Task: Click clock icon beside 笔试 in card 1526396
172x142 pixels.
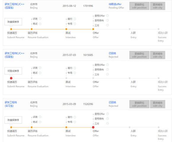Action: point(40,122)
